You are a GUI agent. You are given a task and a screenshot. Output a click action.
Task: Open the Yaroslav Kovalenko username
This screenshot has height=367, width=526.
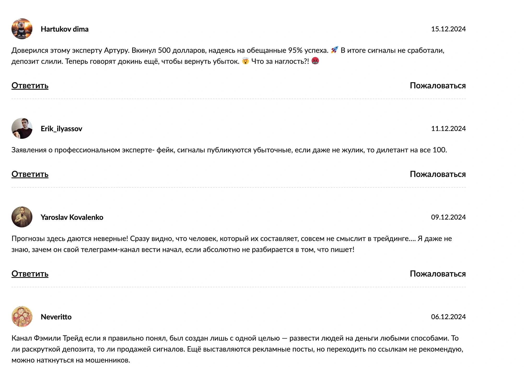72,217
